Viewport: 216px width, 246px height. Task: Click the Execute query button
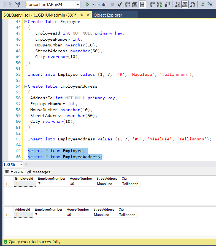click(x=96, y=4)
